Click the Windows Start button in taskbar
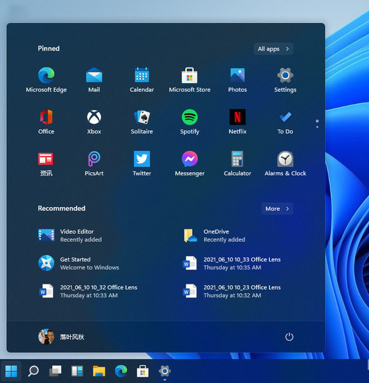The height and width of the screenshot is (383, 369). (x=11, y=371)
